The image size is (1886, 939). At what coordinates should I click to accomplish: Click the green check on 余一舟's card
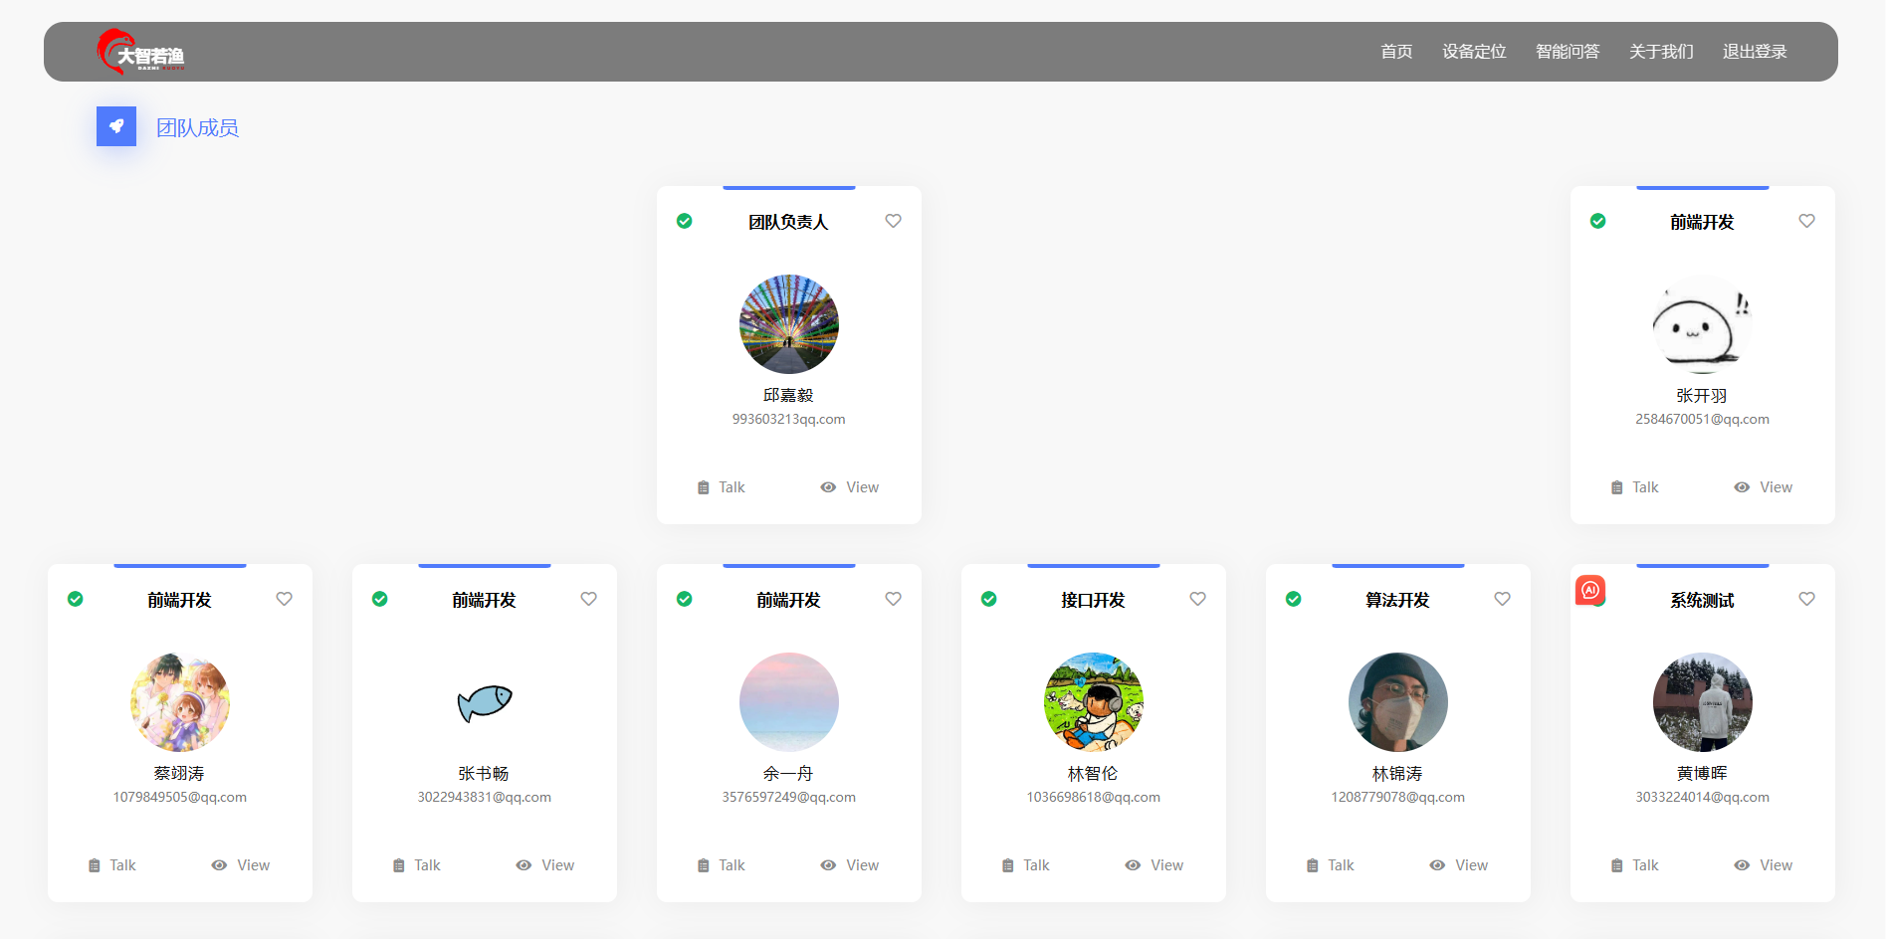tap(685, 599)
